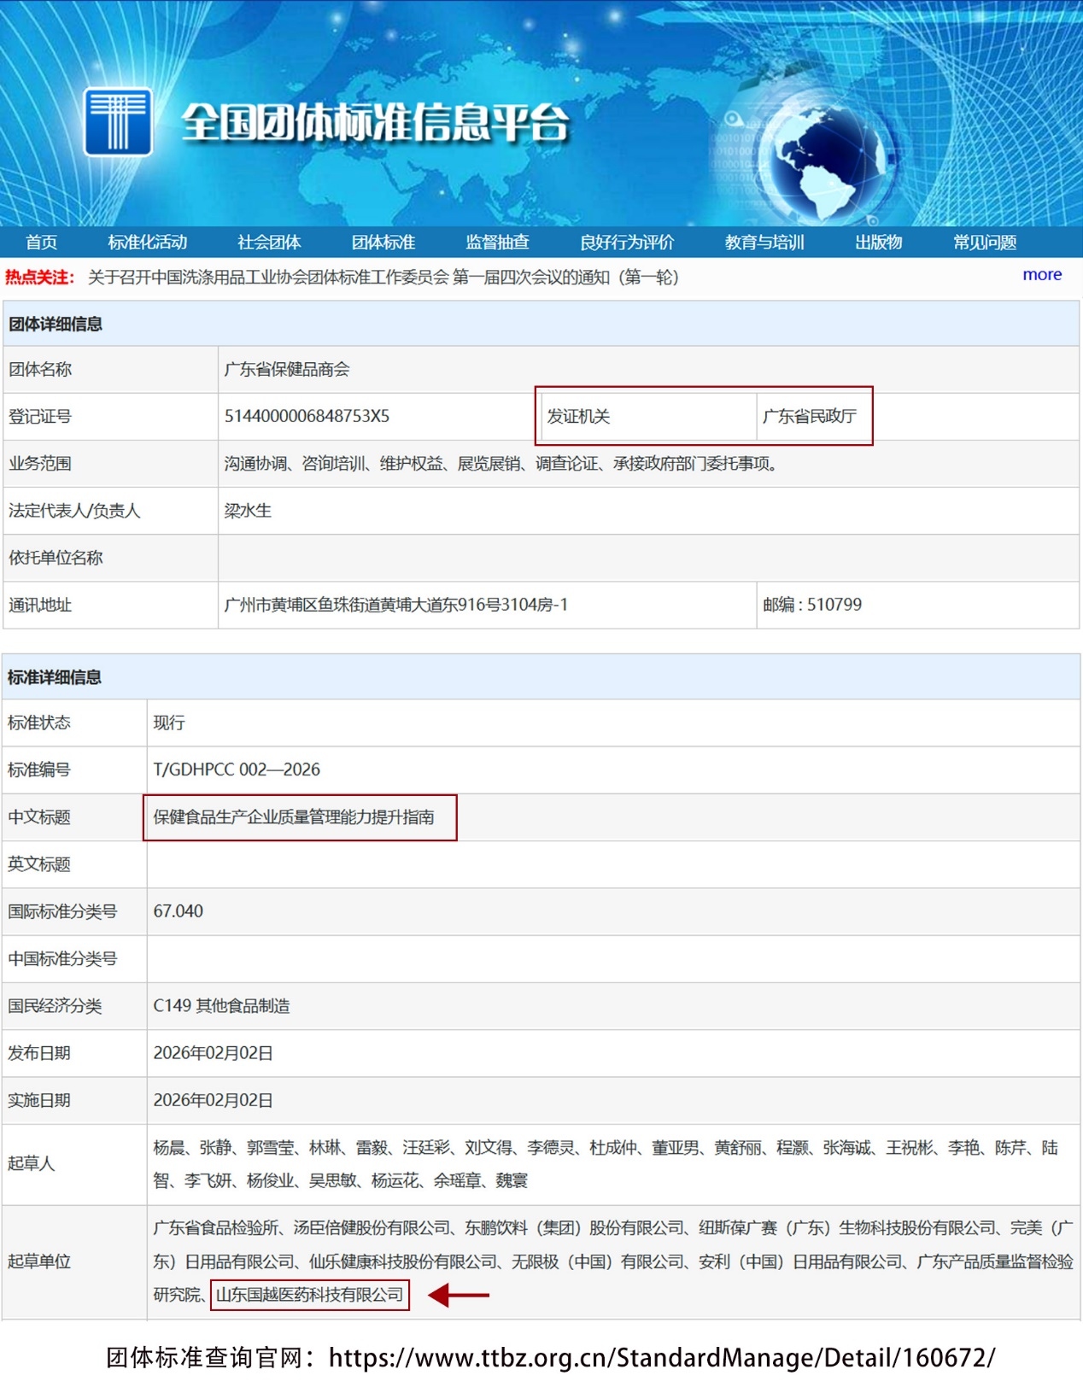Click the 中国标准分类号 label

click(62, 959)
